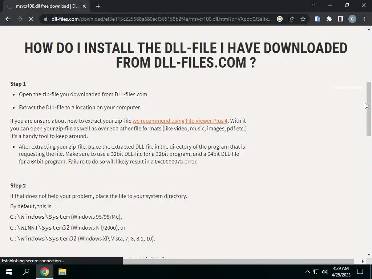
Task: Open the volume control icon
Action: 325,272
